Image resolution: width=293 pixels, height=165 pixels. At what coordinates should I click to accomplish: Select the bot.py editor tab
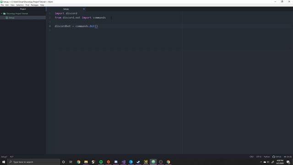click(x=66, y=9)
